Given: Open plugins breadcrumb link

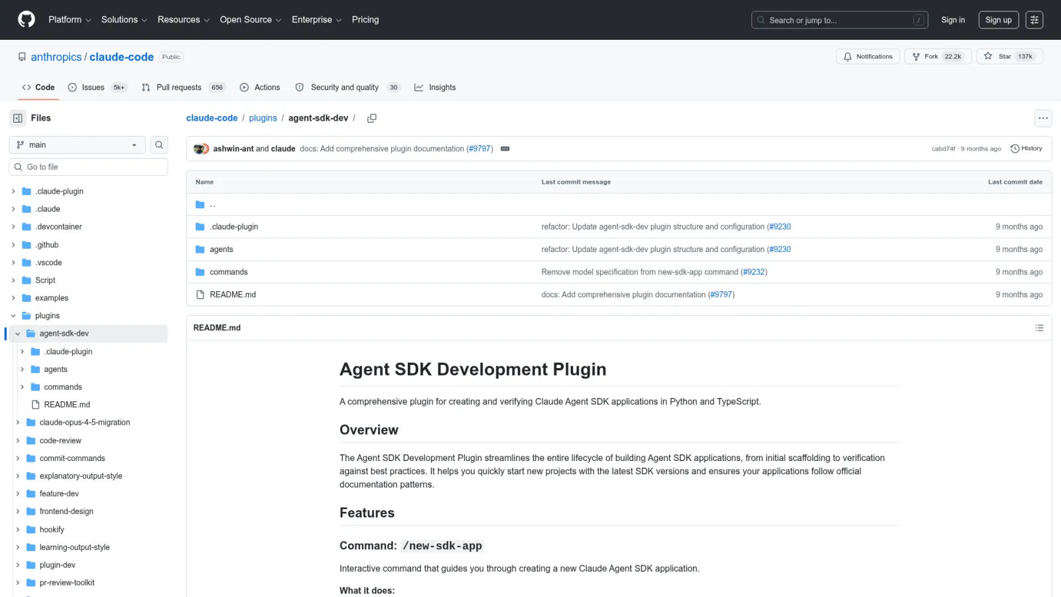Looking at the screenshot, I should coord(263,118).
